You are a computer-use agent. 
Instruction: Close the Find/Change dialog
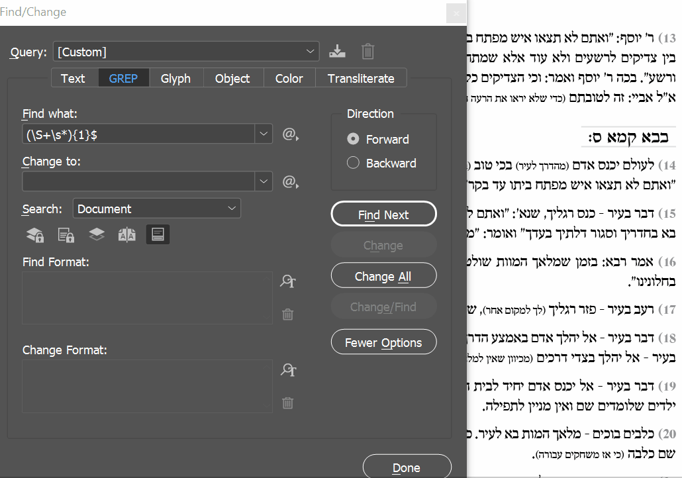coord(456,13)
